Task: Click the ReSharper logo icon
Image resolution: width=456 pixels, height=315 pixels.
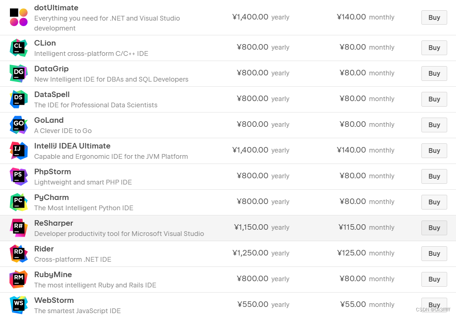Action: pyautogui.click(x=19, y=228)
